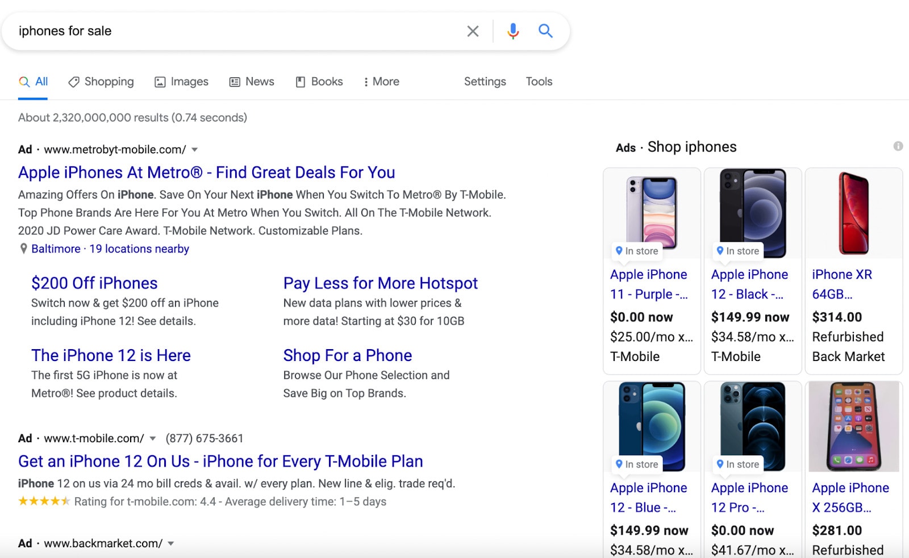The image size is (909, 558).
Task: Click Back Market seller under iPhone XR
Action: coord(848,356)
